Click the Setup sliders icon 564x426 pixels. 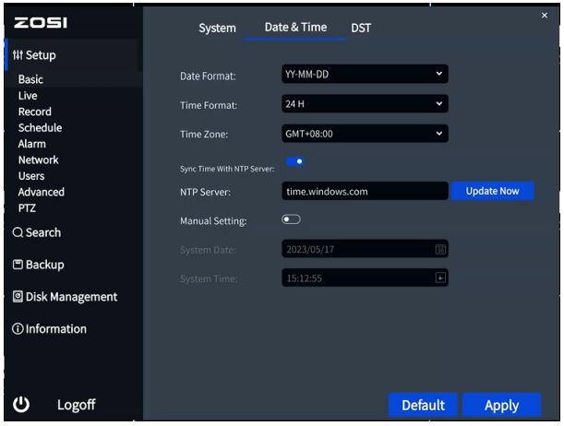point(18,54)
